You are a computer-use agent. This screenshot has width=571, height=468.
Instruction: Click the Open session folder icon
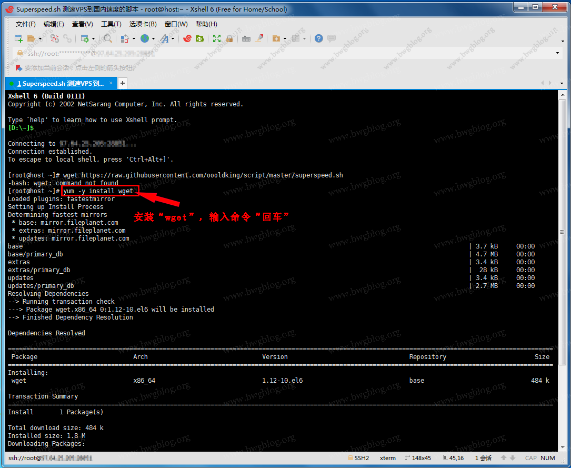32,38
